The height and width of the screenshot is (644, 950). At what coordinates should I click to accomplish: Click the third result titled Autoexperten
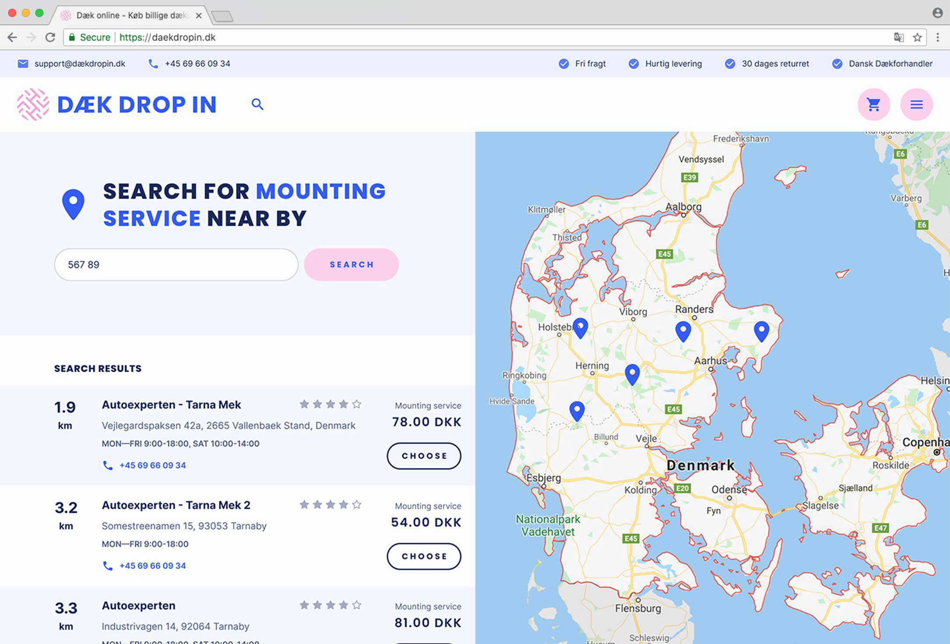click(138, 605)
